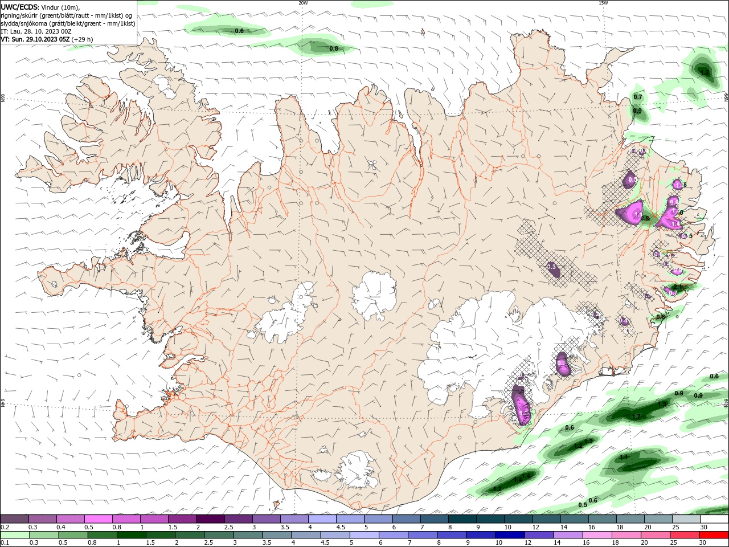Click the 1.5 rain value in the southeast rain band
Image resolution: width=729 pixels, height=547 pixels.
click(x=662, y=403)
